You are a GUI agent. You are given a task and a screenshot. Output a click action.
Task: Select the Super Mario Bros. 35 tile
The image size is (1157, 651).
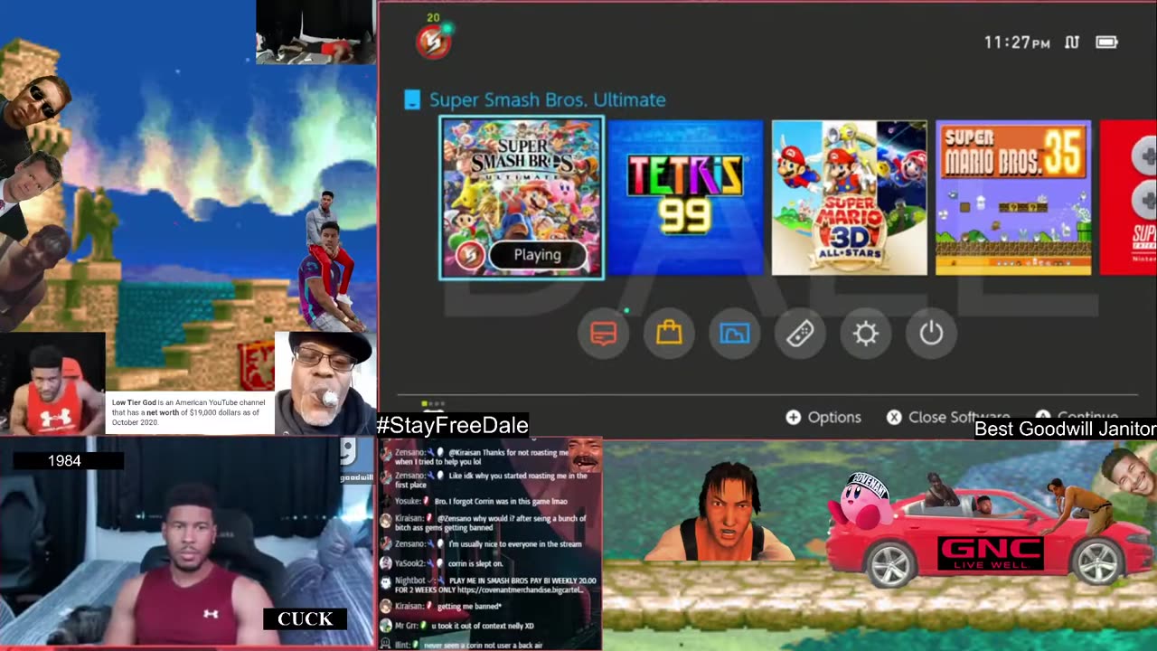pos(1013,198)
